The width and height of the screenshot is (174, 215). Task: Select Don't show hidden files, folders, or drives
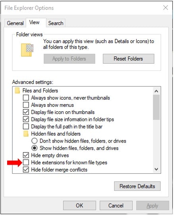pyautogui.click(x=35, y=141)
